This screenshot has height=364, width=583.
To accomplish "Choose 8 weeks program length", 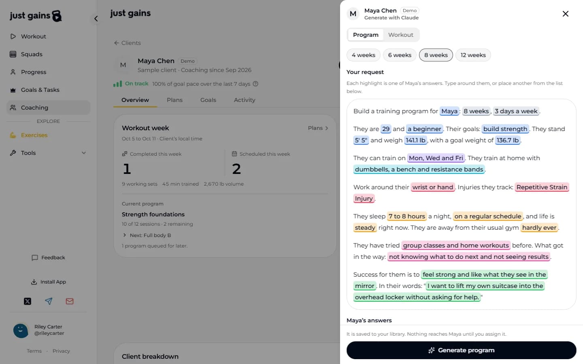I will pos(436,55).
